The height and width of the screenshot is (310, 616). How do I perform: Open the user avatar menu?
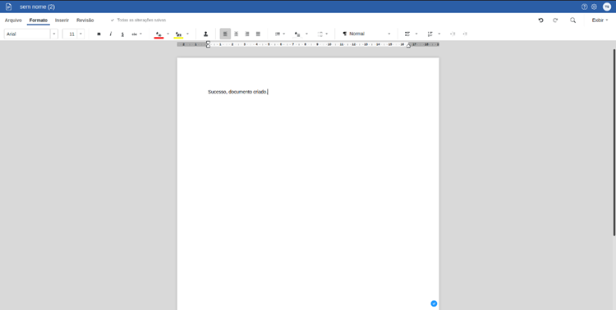coord(607,7)
